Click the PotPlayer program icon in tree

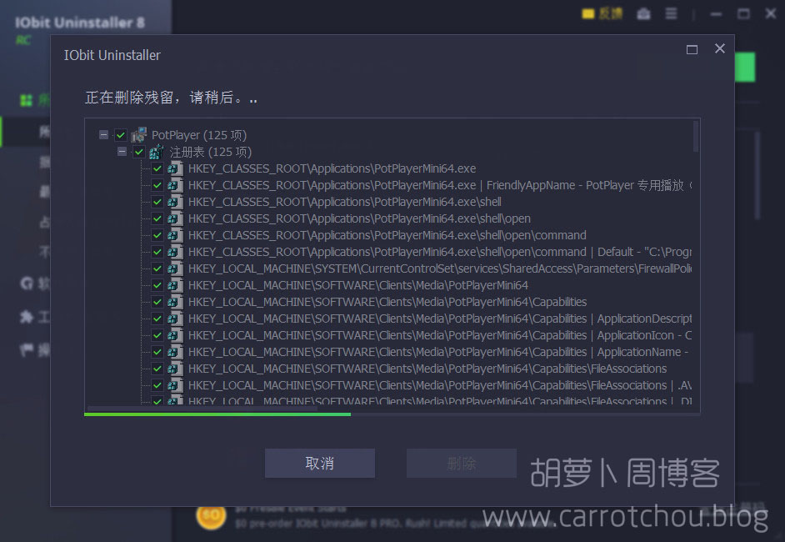coord(138,135)
